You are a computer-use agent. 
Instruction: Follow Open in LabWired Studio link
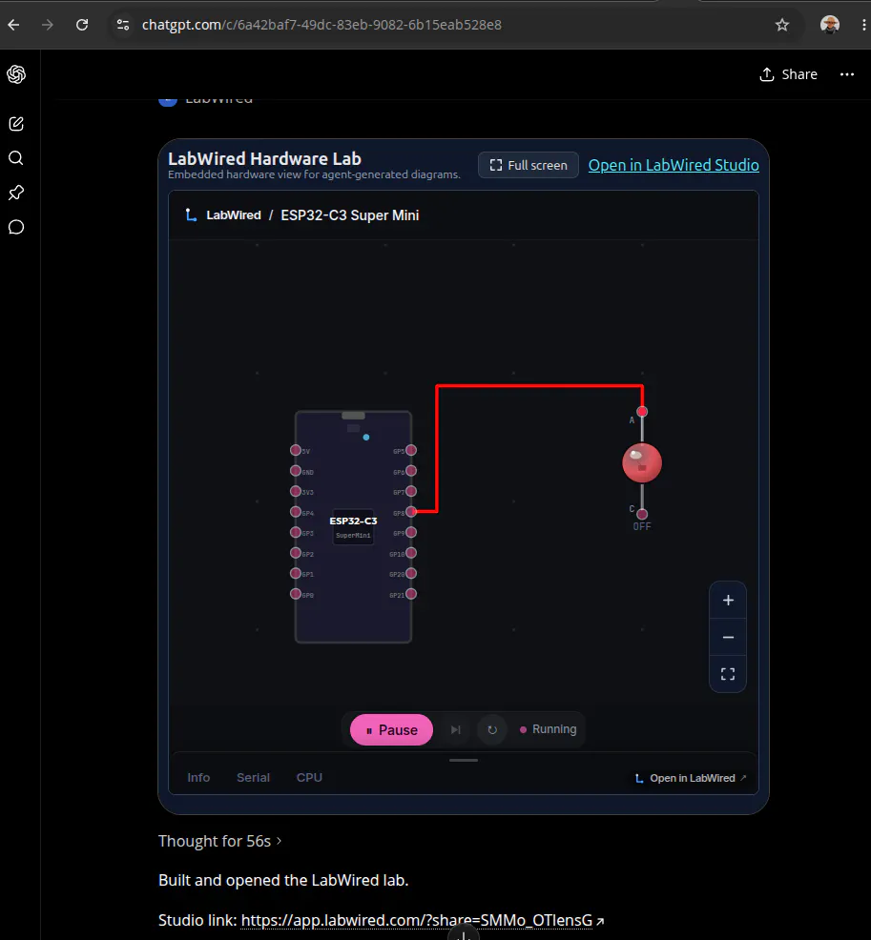pos(674,165)
